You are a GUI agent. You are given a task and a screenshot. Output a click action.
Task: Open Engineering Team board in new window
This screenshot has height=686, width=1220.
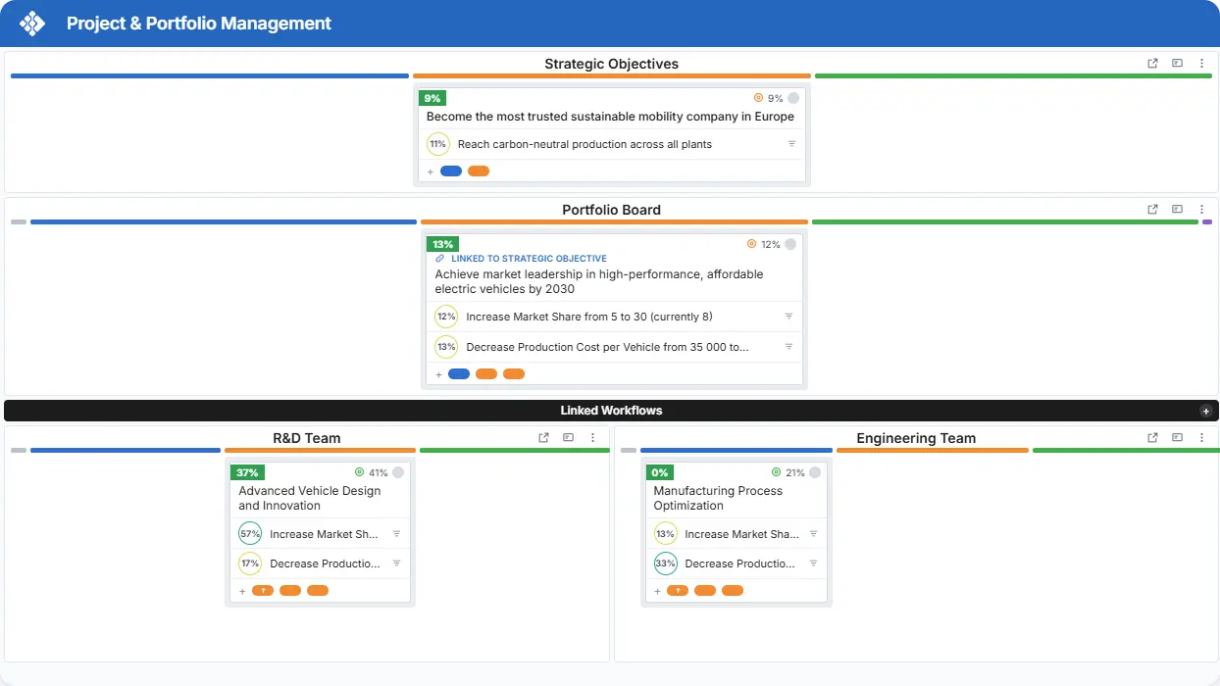[1153, 438]
